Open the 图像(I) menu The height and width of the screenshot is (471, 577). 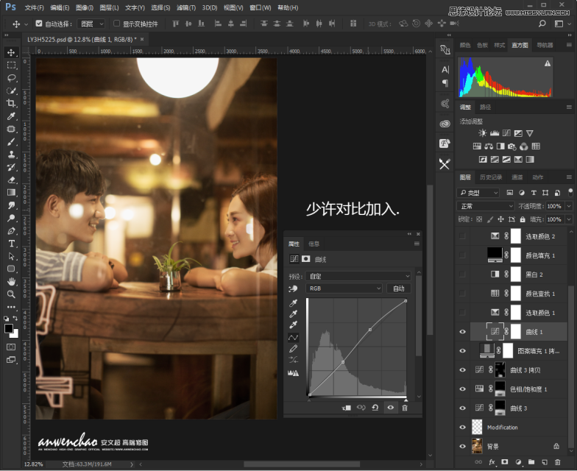coord(85,7)
